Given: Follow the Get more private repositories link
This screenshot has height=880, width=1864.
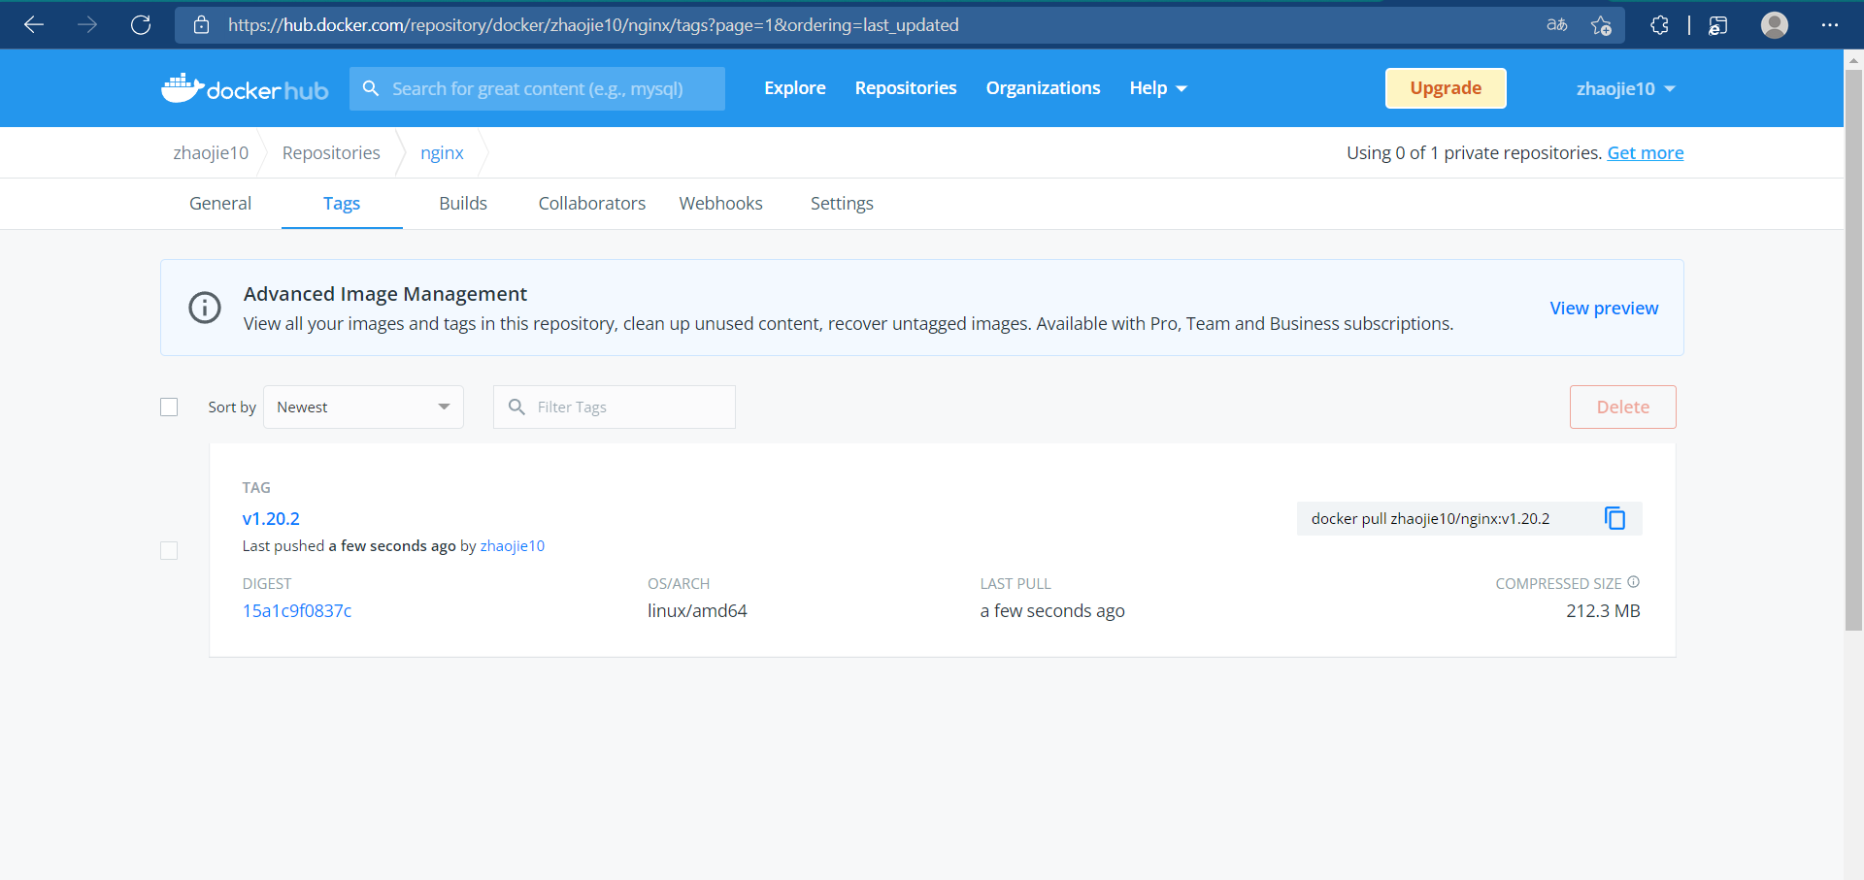Looking at the screenshot, I should [1646, 152].
